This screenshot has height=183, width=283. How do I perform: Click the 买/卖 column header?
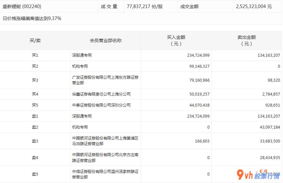coord(35,40)
